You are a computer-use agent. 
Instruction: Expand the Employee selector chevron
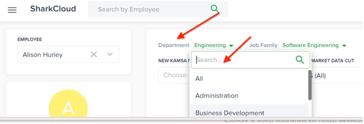[x=110, y=54]
